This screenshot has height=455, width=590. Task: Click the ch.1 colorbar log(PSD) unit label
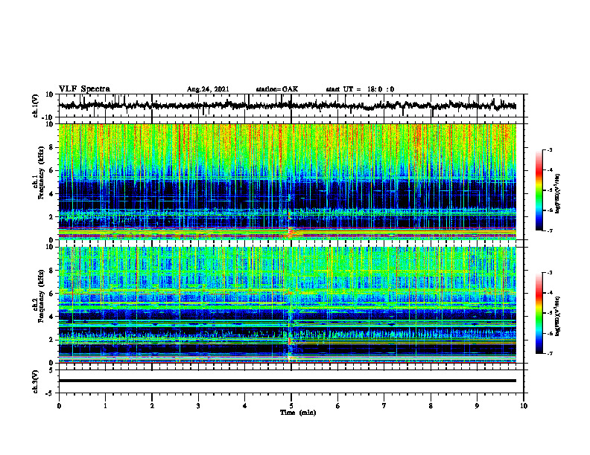[x=559, y=193]
